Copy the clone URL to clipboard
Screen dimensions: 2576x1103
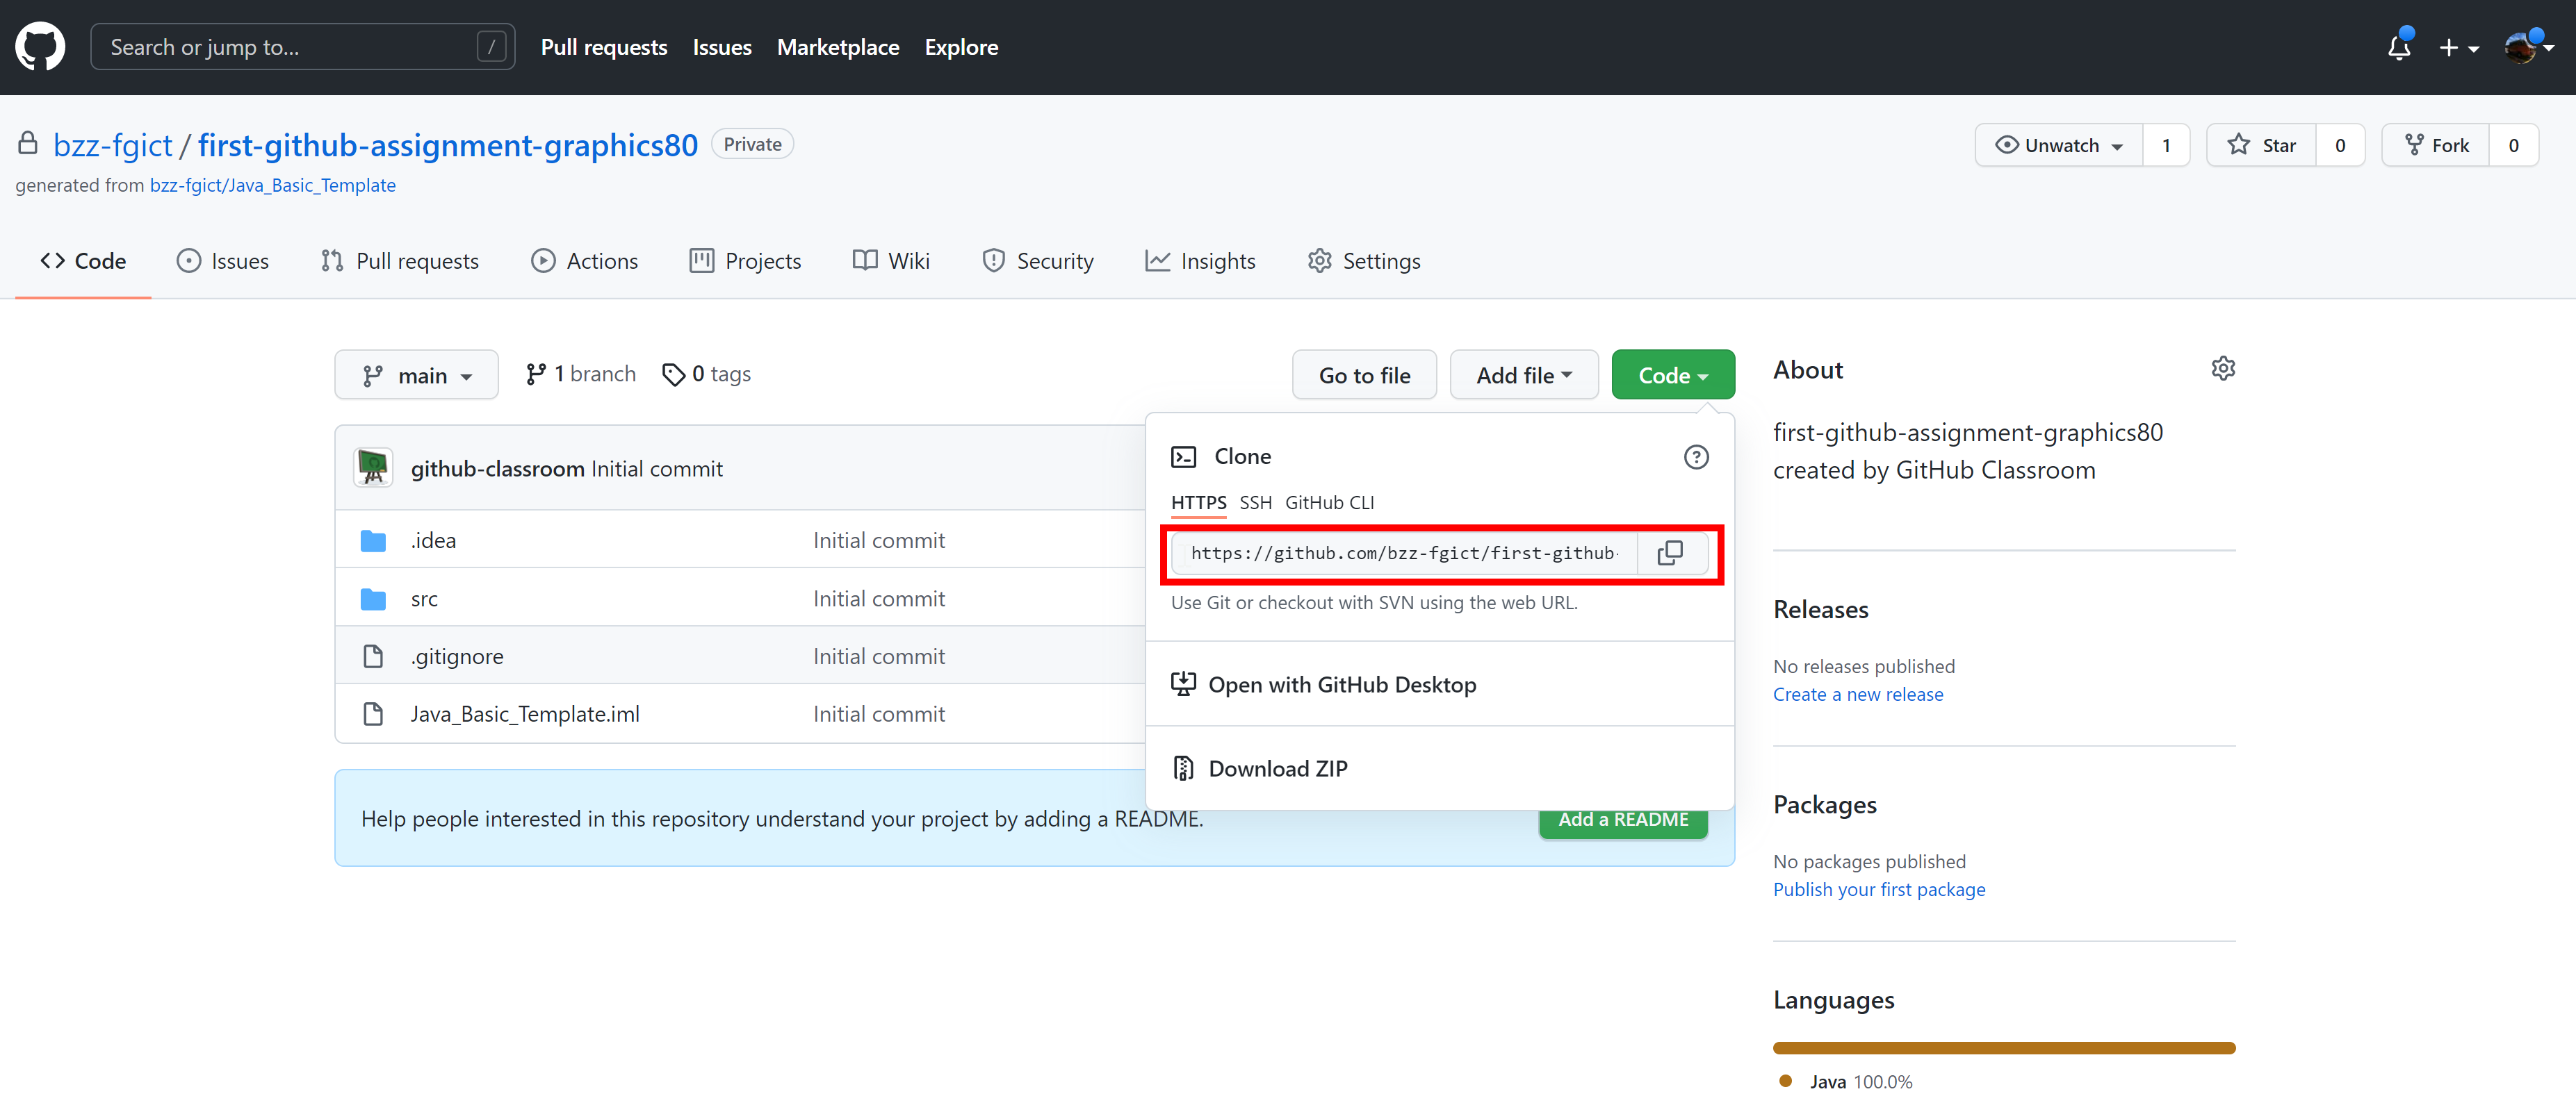(x=1670, y=552)
